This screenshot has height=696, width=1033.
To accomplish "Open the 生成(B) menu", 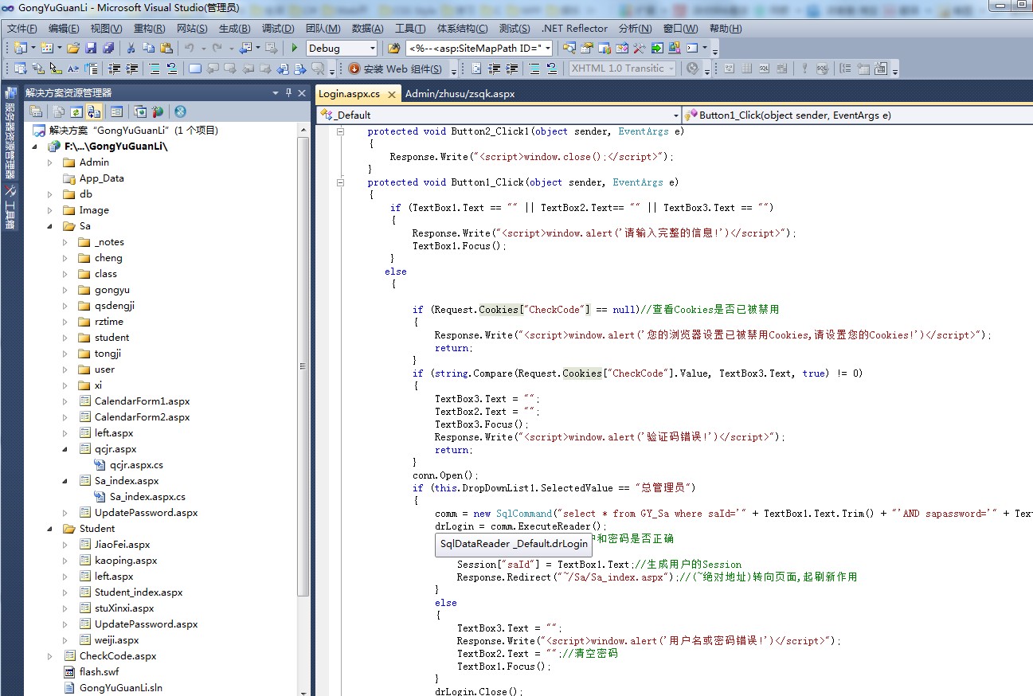I will point(235,28).
